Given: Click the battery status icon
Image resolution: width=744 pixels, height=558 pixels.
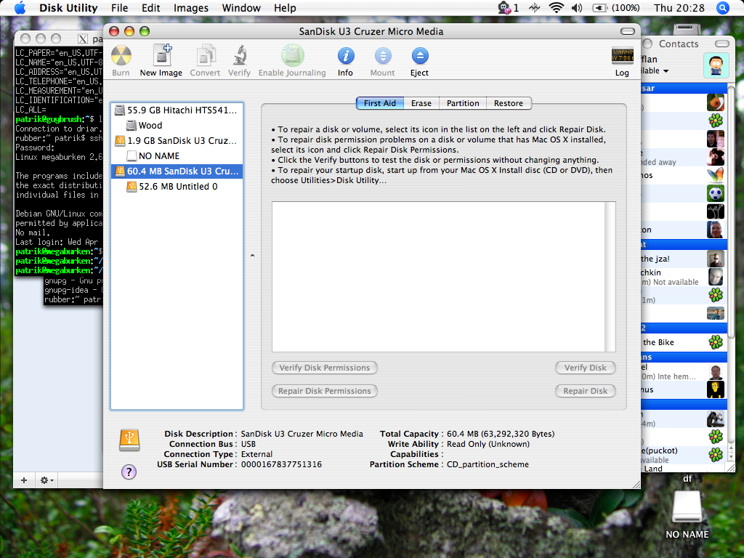Looking at the screenshot, I should (x=599, y=8).
